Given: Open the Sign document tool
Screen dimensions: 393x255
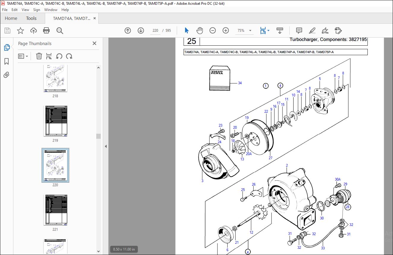Looking at the screenshot, I should (x=325, y=31).
